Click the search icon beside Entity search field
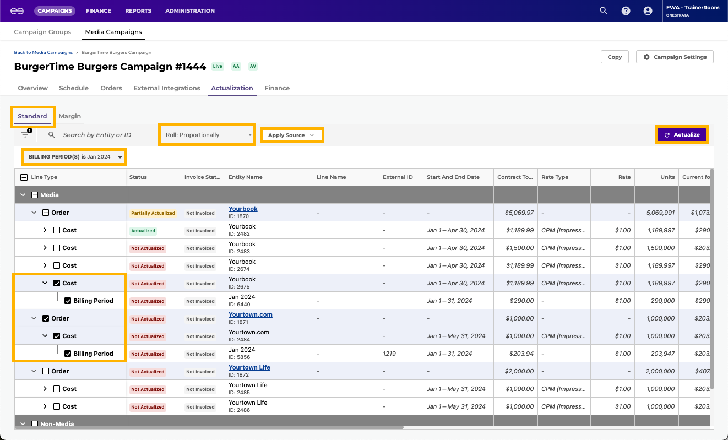This screenshot has height=440, width=728. 51,134
